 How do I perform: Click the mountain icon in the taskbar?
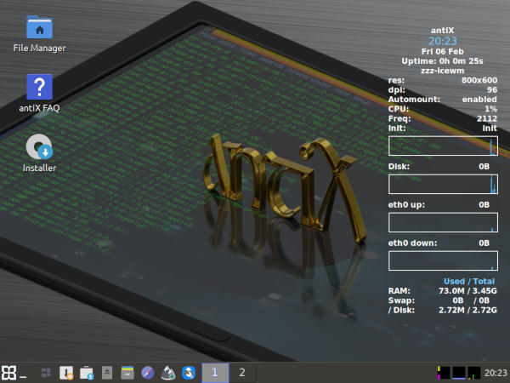(x=168, y=372)
